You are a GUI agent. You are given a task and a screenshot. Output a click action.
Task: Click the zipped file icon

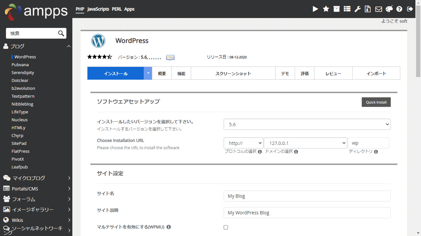368,9
